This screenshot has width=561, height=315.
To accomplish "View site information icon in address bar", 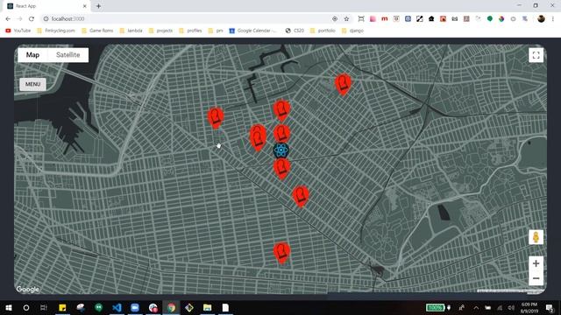I will pos(46,19).
